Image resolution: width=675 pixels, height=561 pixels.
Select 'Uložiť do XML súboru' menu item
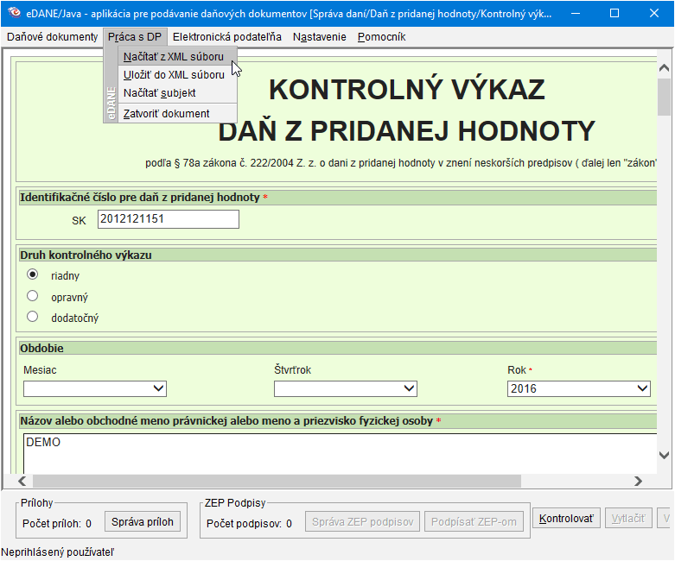(x=174, y=75)
